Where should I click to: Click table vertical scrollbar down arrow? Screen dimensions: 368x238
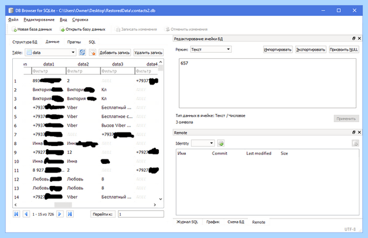coord(161,199)
